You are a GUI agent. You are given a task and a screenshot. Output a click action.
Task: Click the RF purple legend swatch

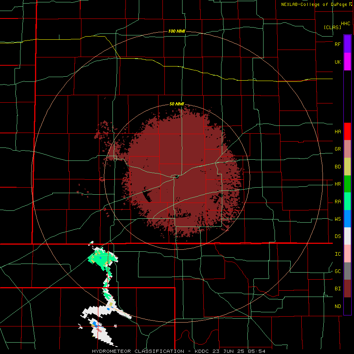click(347, 44)
